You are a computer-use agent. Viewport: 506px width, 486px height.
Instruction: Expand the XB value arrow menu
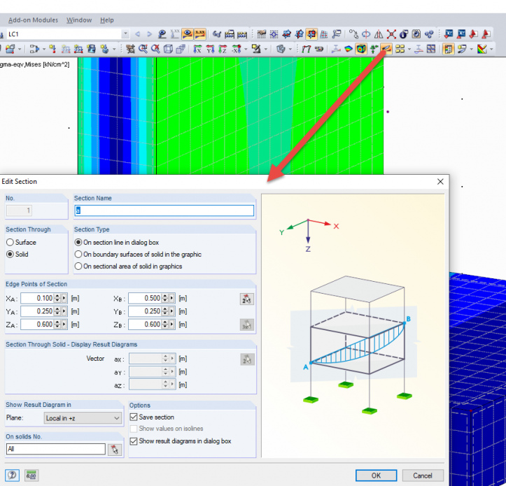pyautogui.click(x=171, y=298)
